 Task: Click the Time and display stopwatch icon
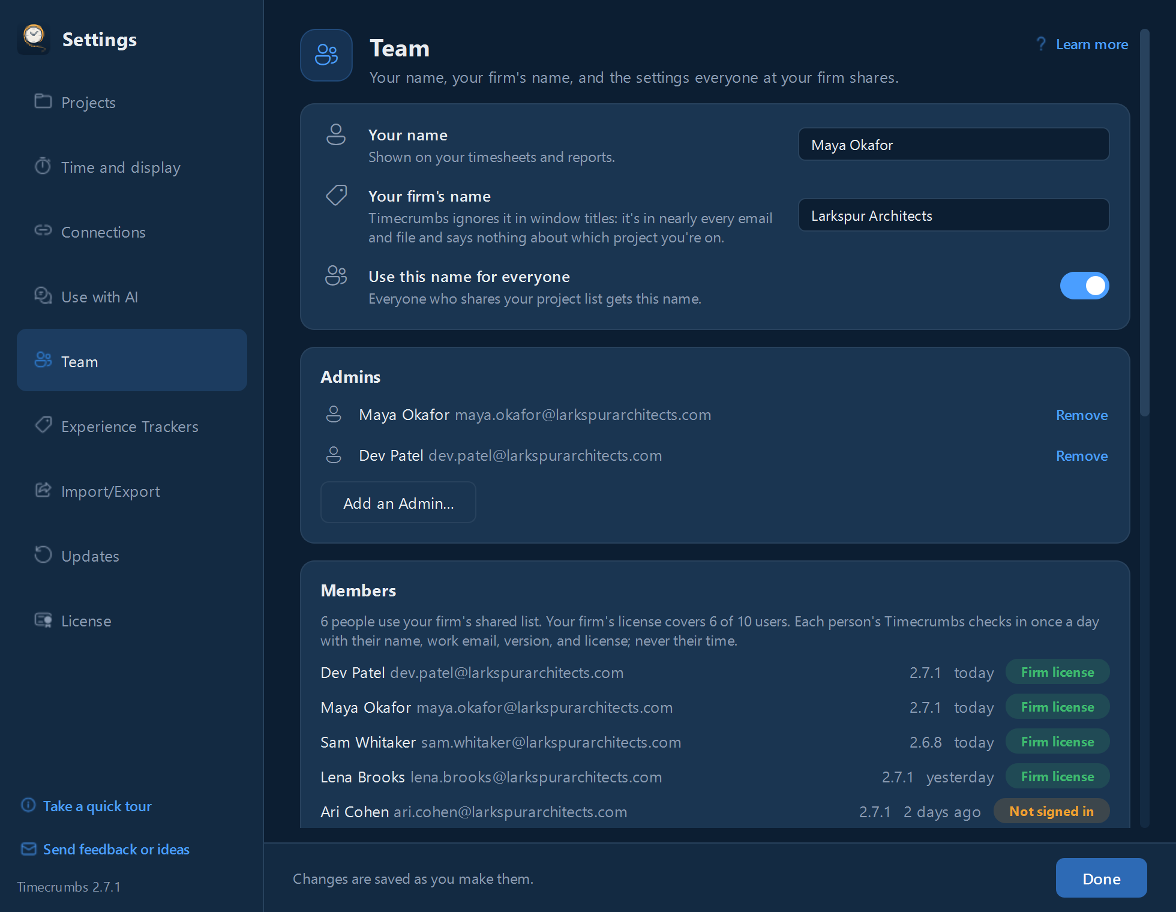click(43, 166)
